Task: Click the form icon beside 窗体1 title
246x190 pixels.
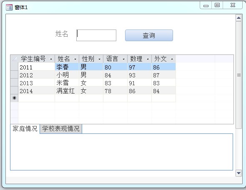Action: [9, 7]
